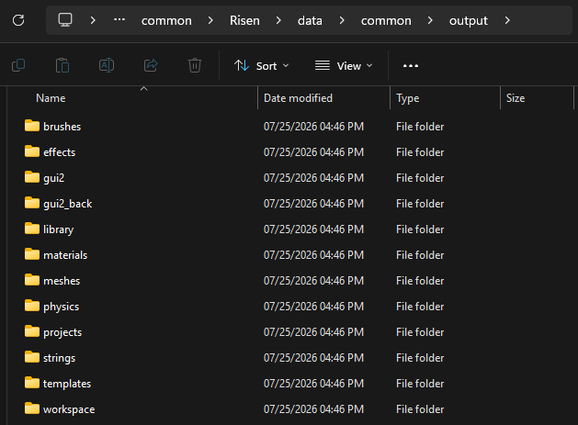Click the library folder name

pyautogui.click(x=58, y=229)
